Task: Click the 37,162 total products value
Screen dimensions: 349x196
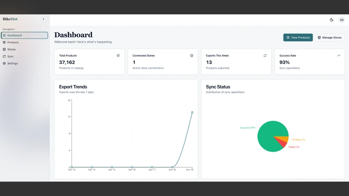Action: [x=67, y=62]
